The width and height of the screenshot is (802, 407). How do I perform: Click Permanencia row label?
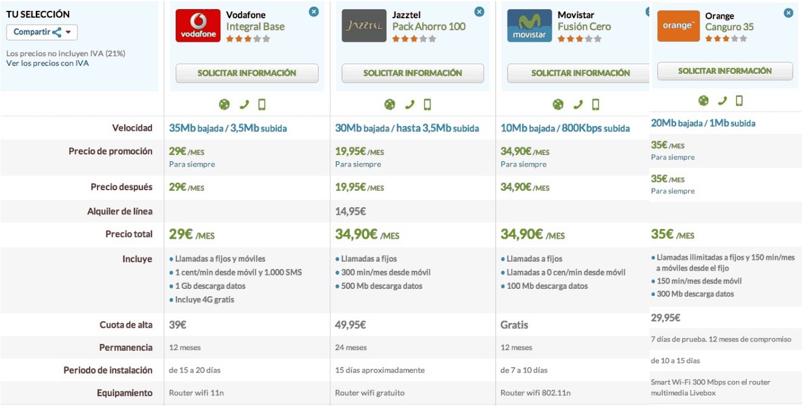pos(126,348)
